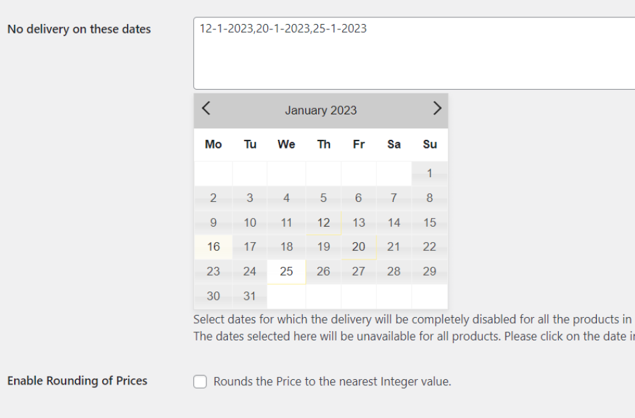Viewport: 635px width, 418px height.
Task: Go to next month in calendar
Action: 436,108
